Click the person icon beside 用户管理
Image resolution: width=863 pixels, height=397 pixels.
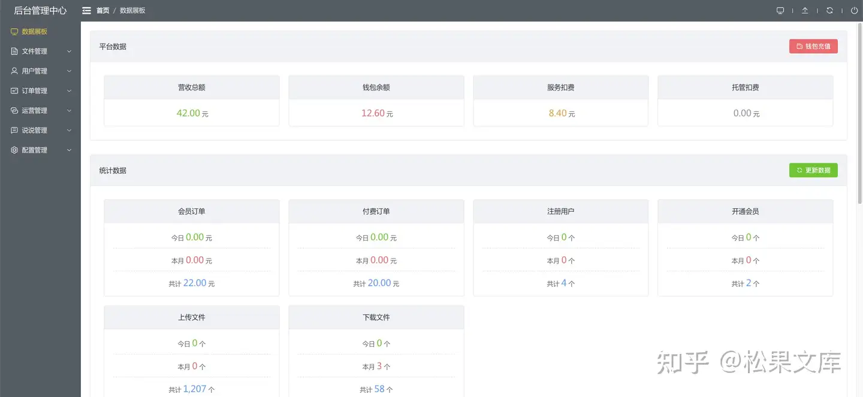[x=14, y=71]
